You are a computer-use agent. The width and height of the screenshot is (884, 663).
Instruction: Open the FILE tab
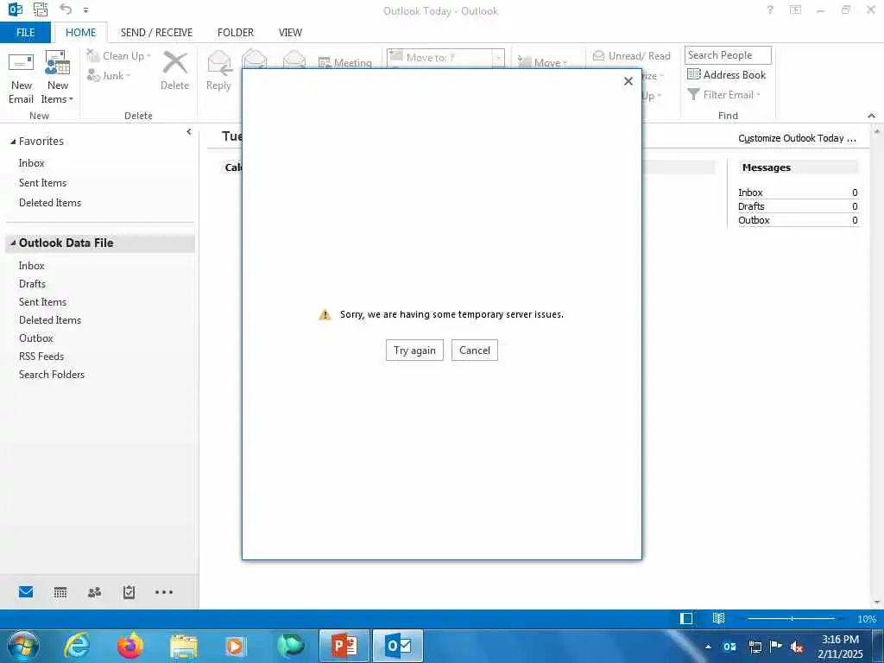25,33
